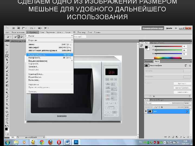Open the layer blend mode dropdown
Viewport: 195px width, 146px height.
pos(158,103)
